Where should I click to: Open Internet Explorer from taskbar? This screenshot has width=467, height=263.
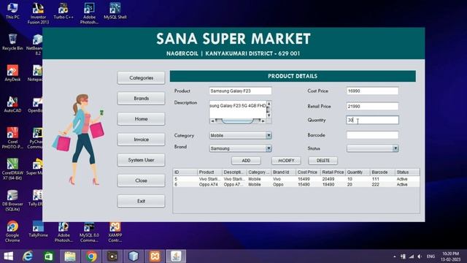click(28, 256)
